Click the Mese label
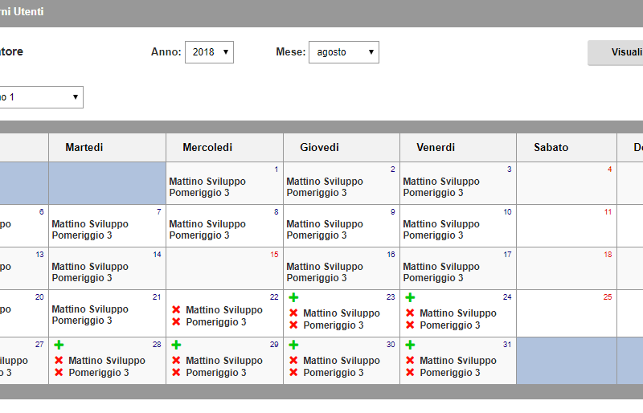643x413 pixels. coord(291,52)
